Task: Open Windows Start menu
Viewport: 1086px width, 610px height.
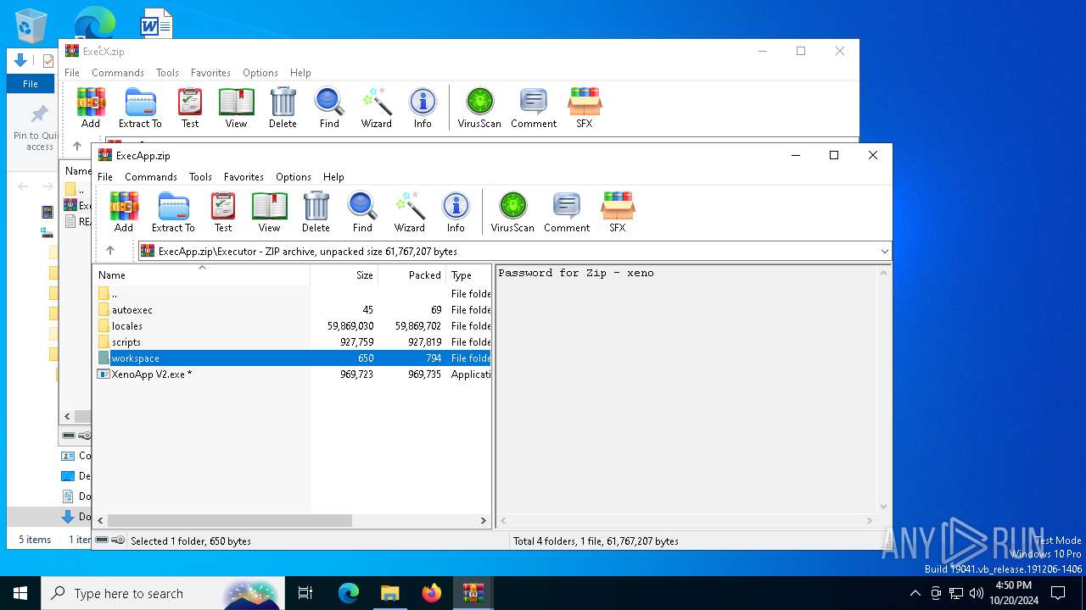Action: (x=20, y=593)
